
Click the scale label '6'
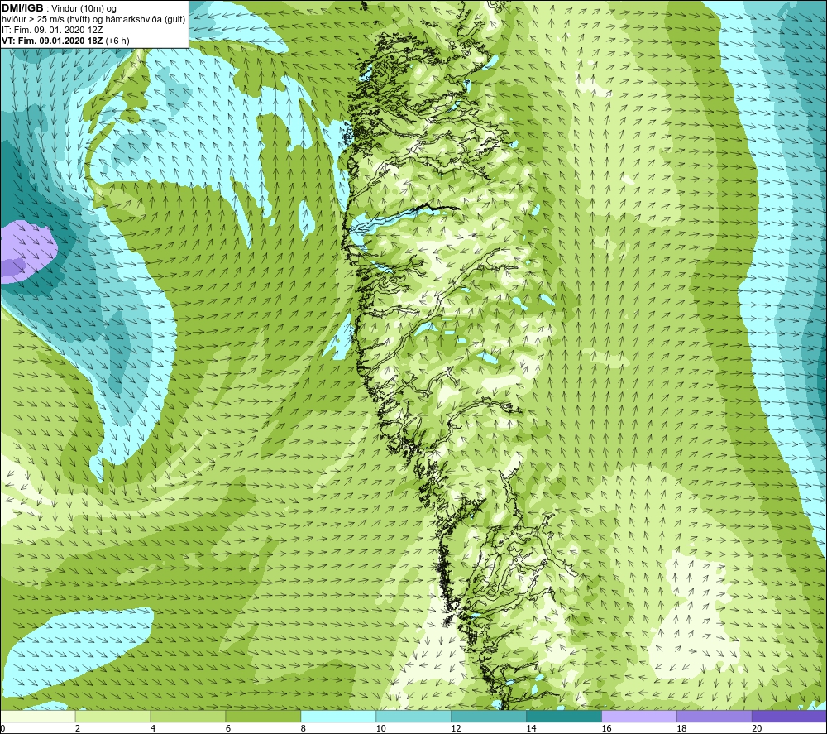coord(228,729)
